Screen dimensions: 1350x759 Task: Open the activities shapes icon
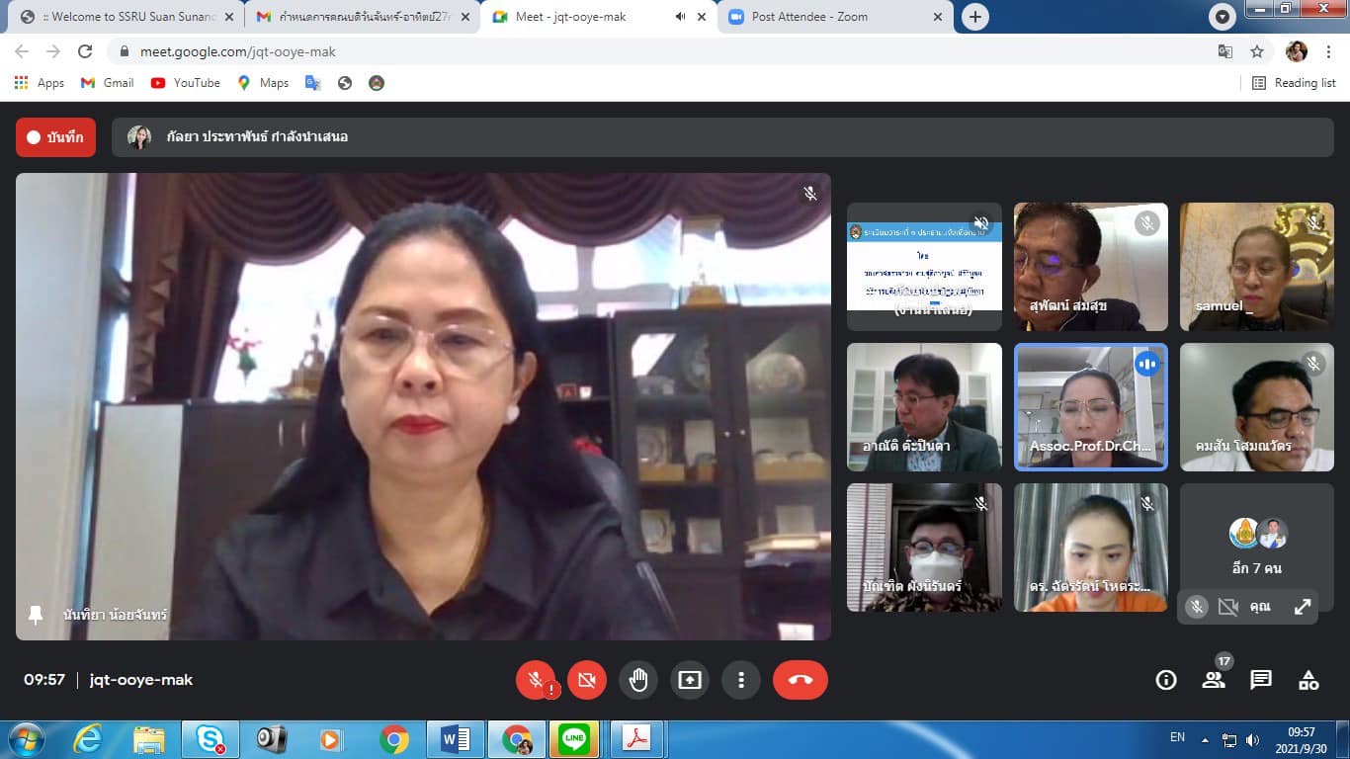pos(1308,680)
